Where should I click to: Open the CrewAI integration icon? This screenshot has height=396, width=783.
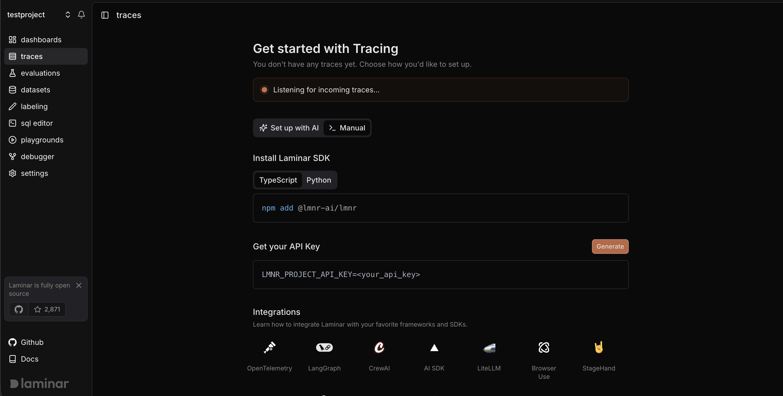[379, 347]
